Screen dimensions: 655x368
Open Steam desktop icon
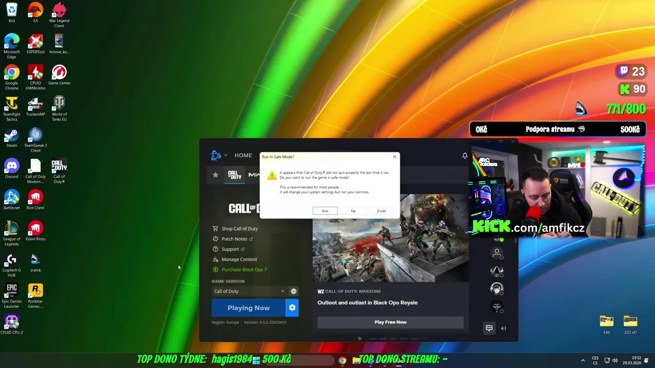(12, 137)
